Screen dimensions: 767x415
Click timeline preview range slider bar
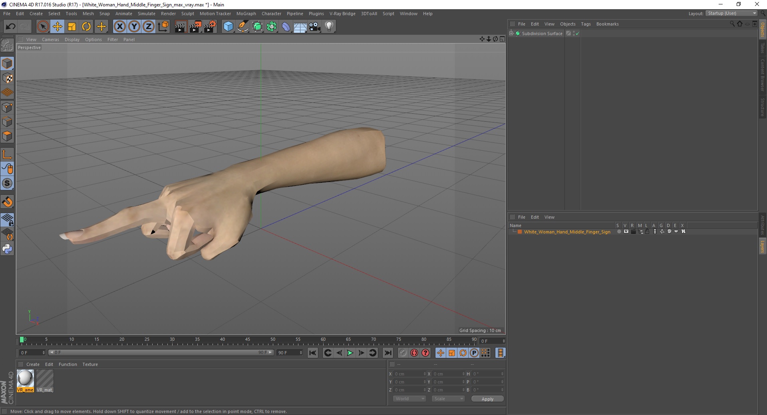pyautogui.click(x=161, y=352)
